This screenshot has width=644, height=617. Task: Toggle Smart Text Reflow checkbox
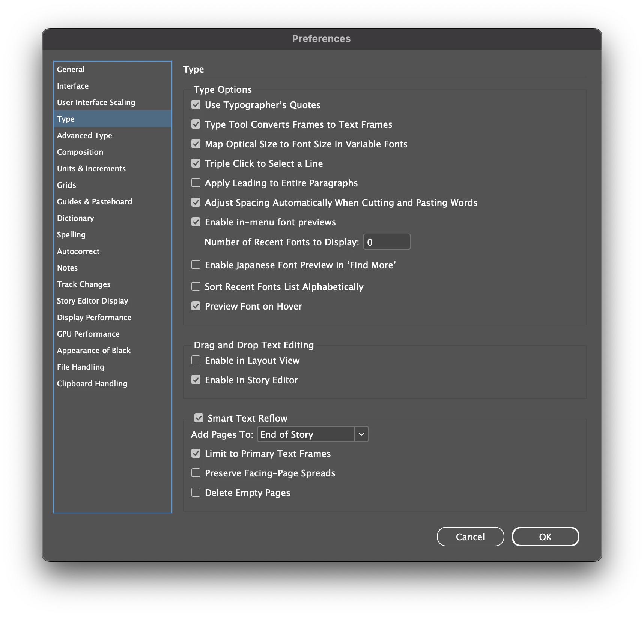click(x=199, y=418)
